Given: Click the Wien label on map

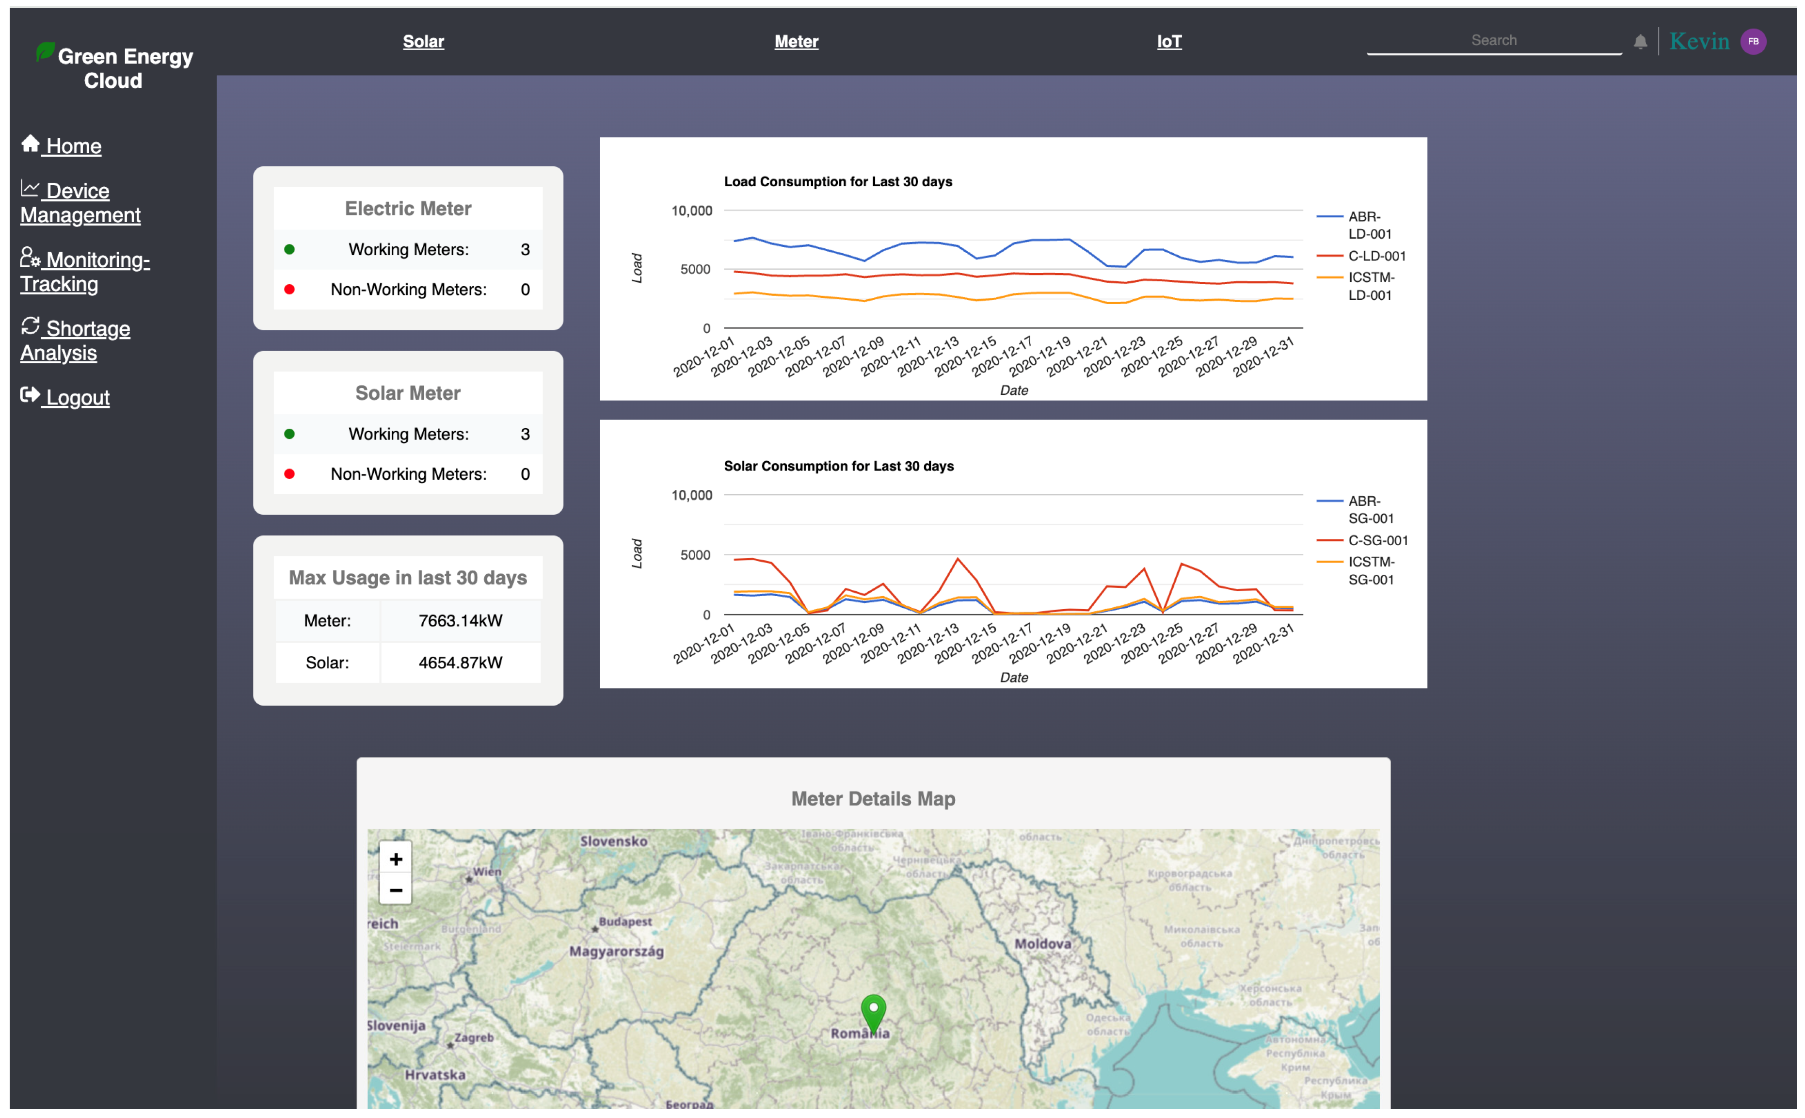Looking at the screenshot, I should pos(487,872).
